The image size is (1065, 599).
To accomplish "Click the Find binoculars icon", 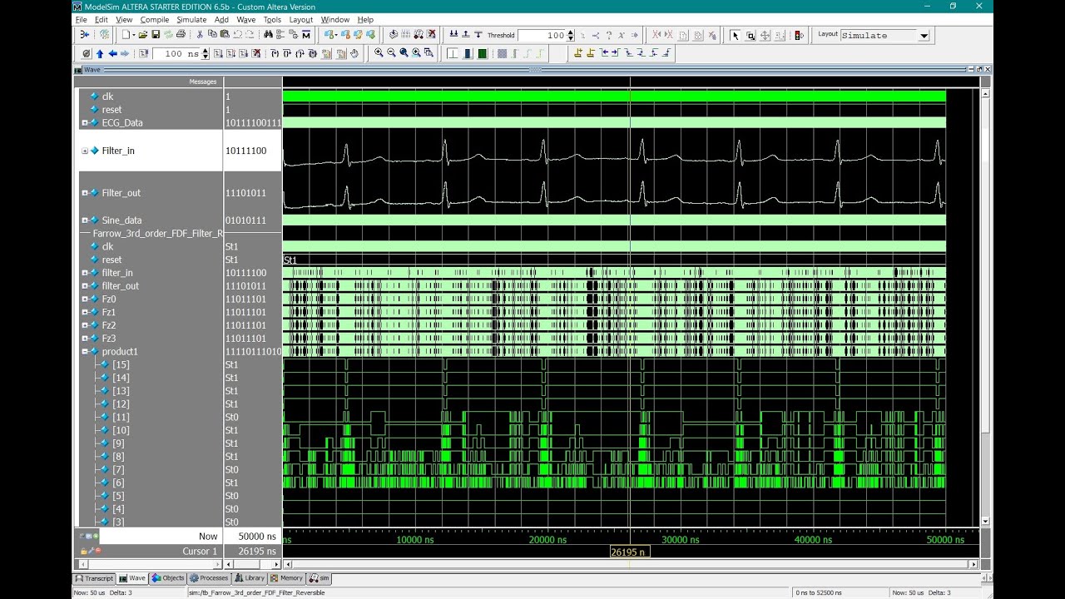I will [268, 34].
